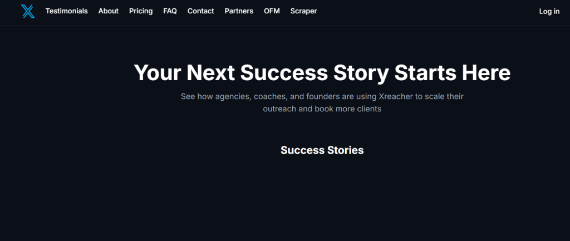
Task: Select FAQ in the navigation bar
Action: [x=170, y=11]
